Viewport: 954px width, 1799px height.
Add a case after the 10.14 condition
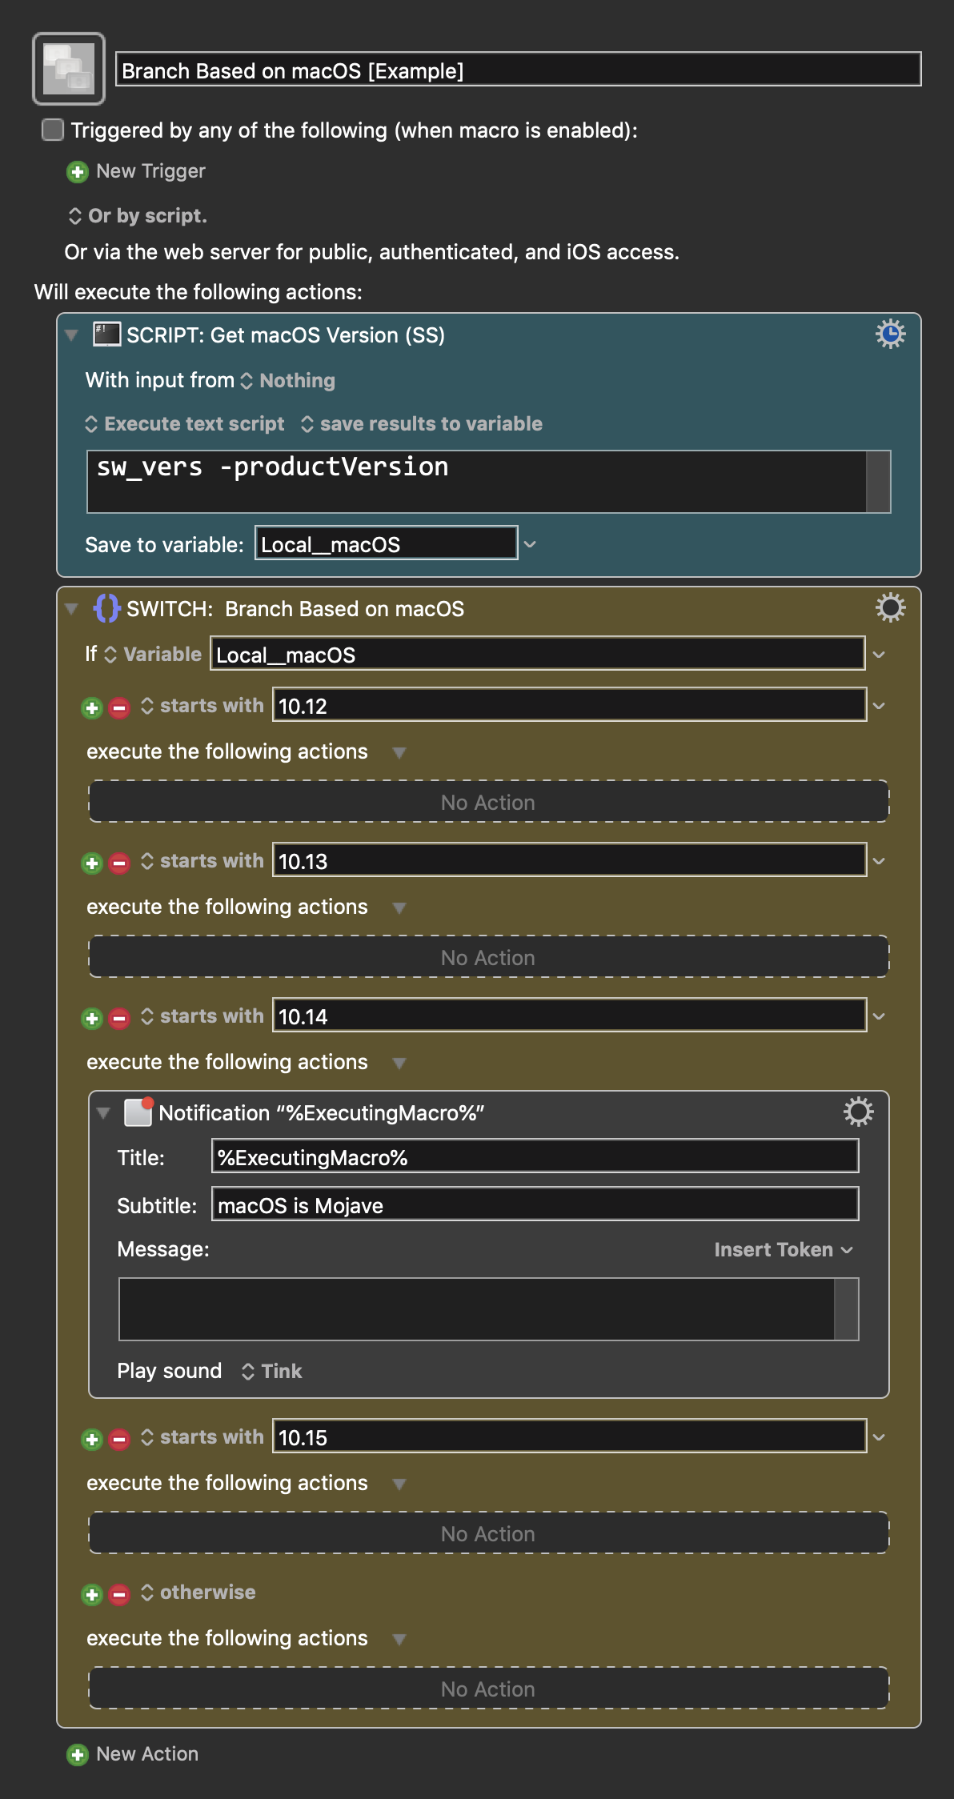click(92, 1018)
